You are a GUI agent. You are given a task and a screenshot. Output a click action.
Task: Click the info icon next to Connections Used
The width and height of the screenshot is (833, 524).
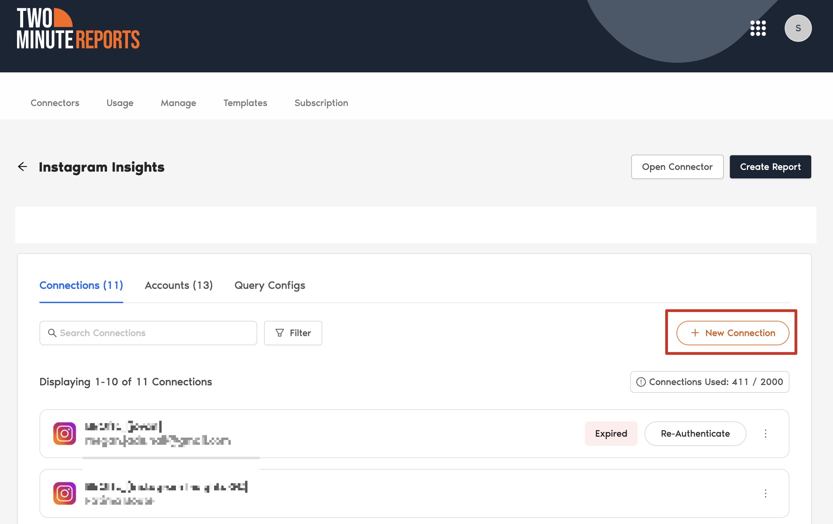coord(641,382)
